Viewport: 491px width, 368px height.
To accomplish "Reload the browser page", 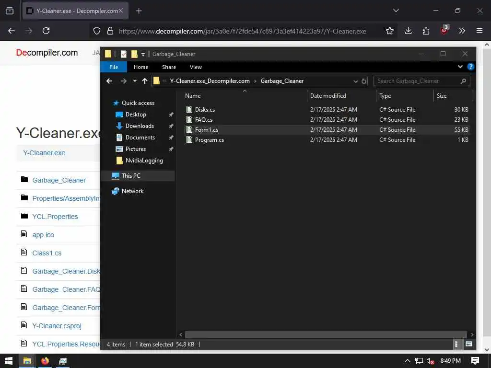I will pyautogui.click(x=46, y=31).
